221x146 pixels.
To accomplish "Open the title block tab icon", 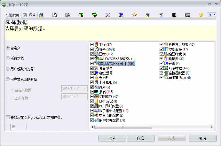I will click(68, 15).
